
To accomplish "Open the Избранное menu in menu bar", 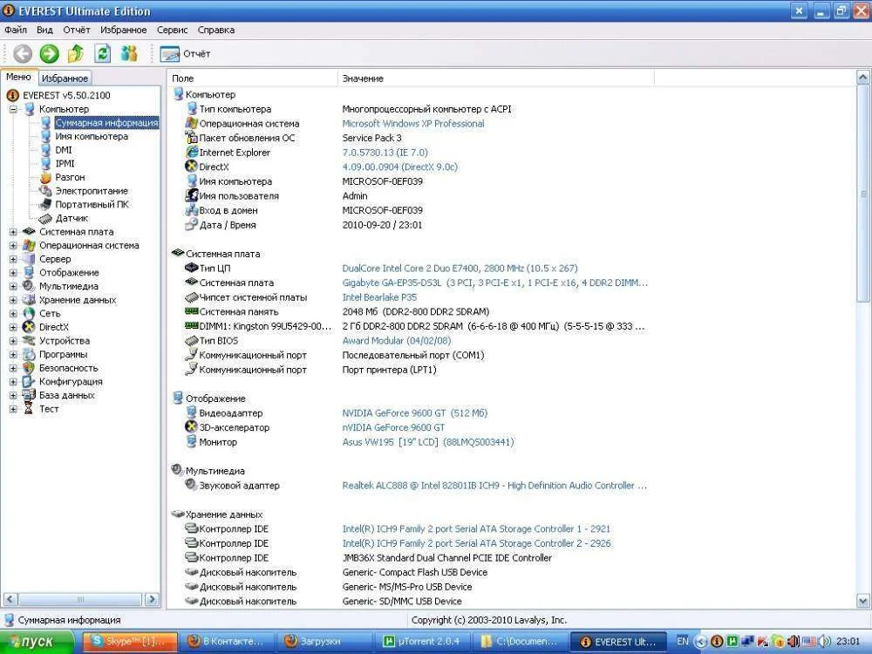I will [124, 30].
